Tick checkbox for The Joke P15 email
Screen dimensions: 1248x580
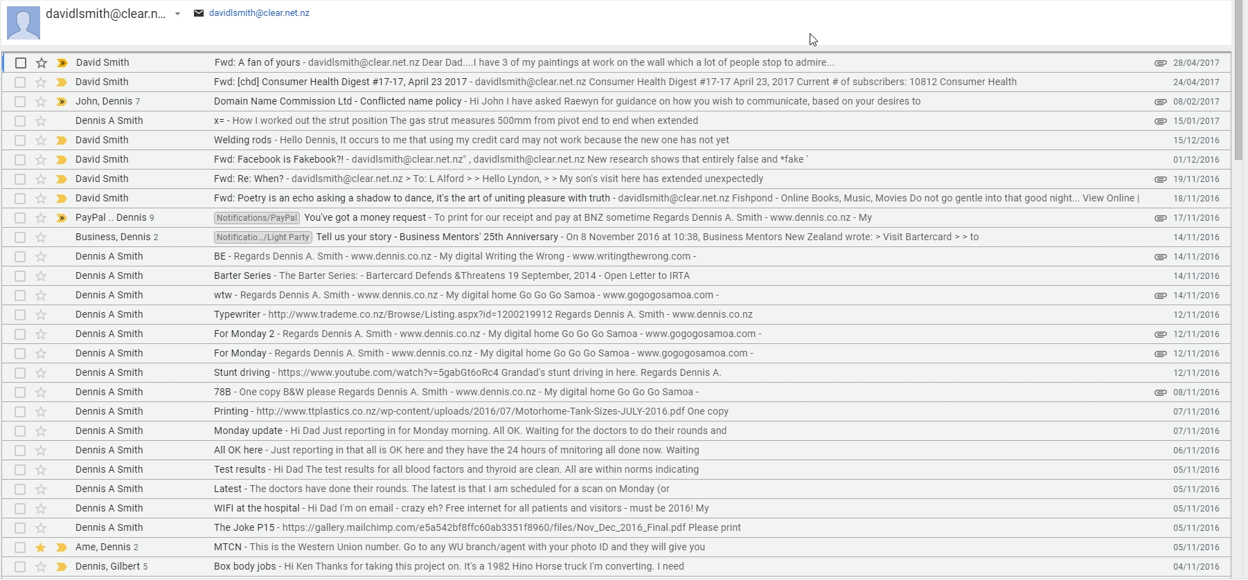(x=20, y=528)
